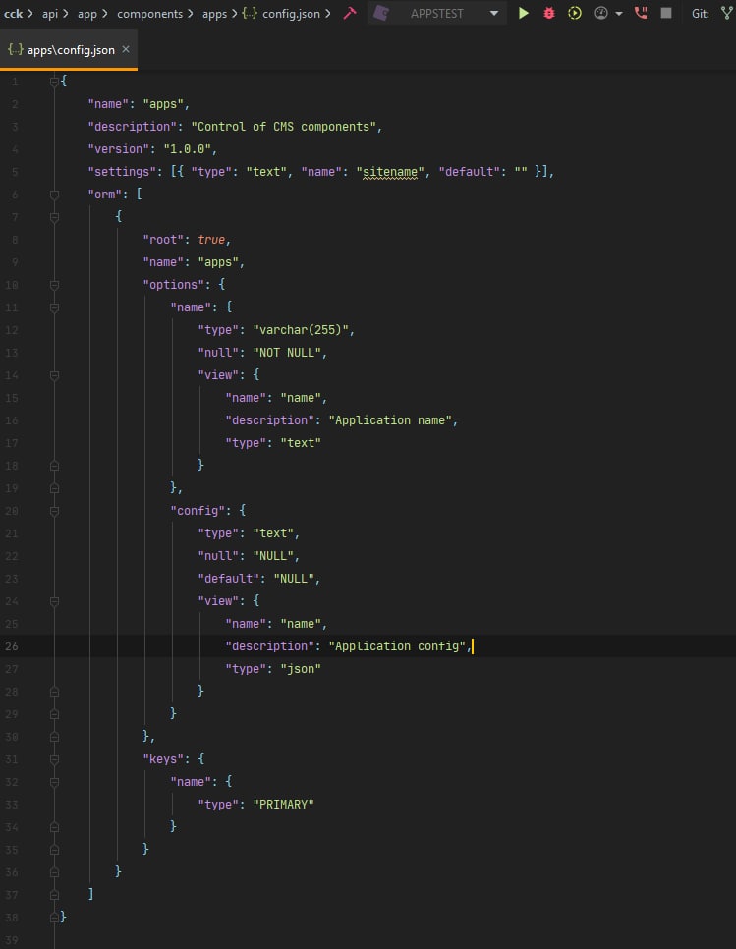This screenshot has width=736, height=949.
Task: Click the gray Stop square button
Action: pyautogui.click(x=666, y=13)
